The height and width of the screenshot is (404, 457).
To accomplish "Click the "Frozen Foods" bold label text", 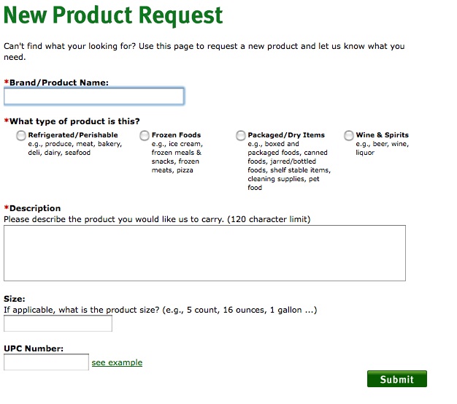I will pyautogui.click(x=176, y=135).
